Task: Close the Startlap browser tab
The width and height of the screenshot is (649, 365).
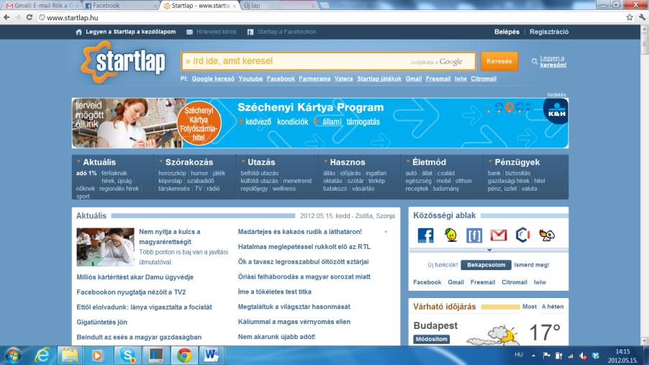Action: click(235, 6)
